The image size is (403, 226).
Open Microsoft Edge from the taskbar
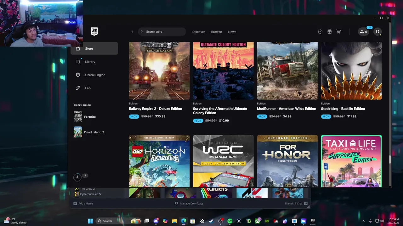tap(184, 221)
